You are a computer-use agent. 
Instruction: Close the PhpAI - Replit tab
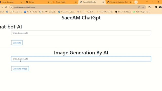[x=76, y=2]
